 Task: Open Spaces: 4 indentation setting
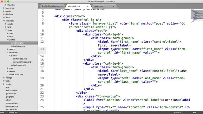point(177,113)
